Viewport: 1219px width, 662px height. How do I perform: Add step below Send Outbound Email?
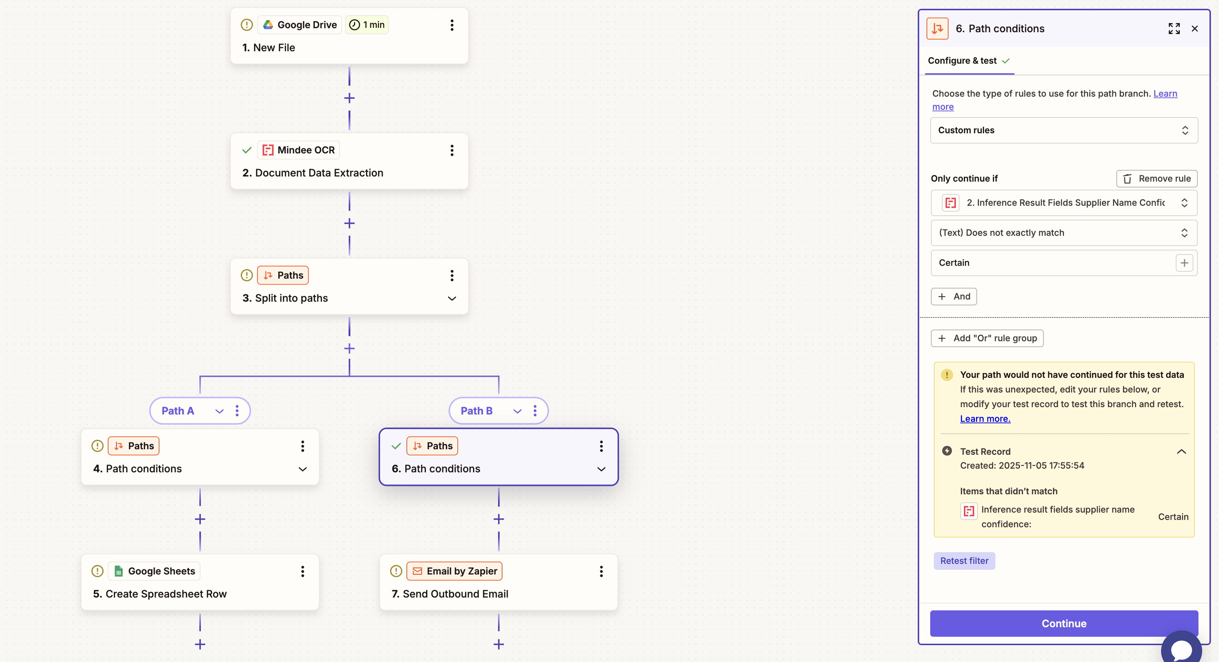pos(498,644)
